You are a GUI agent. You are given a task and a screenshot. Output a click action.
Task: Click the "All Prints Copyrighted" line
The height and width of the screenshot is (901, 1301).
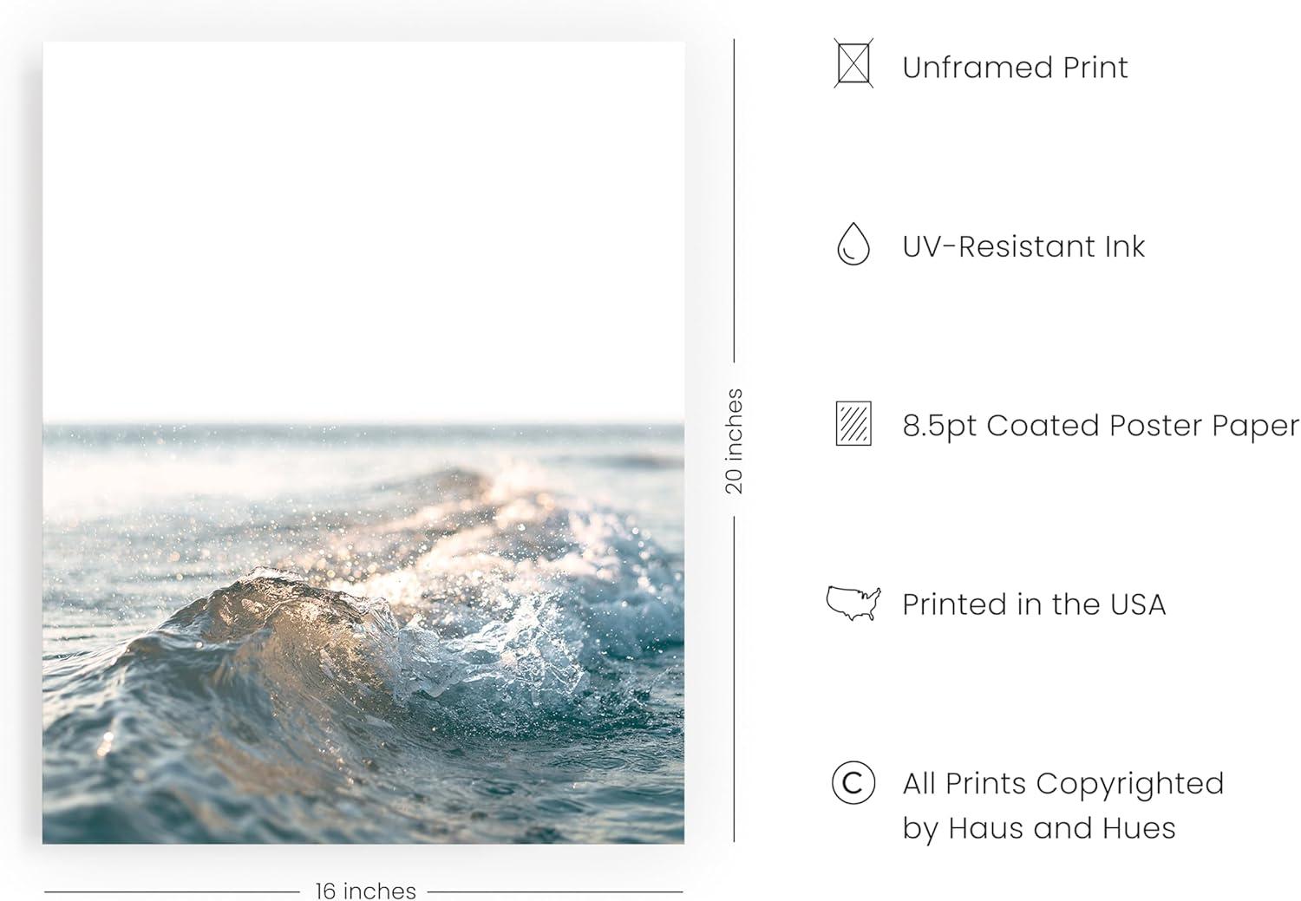click(x=1062, y=784)
